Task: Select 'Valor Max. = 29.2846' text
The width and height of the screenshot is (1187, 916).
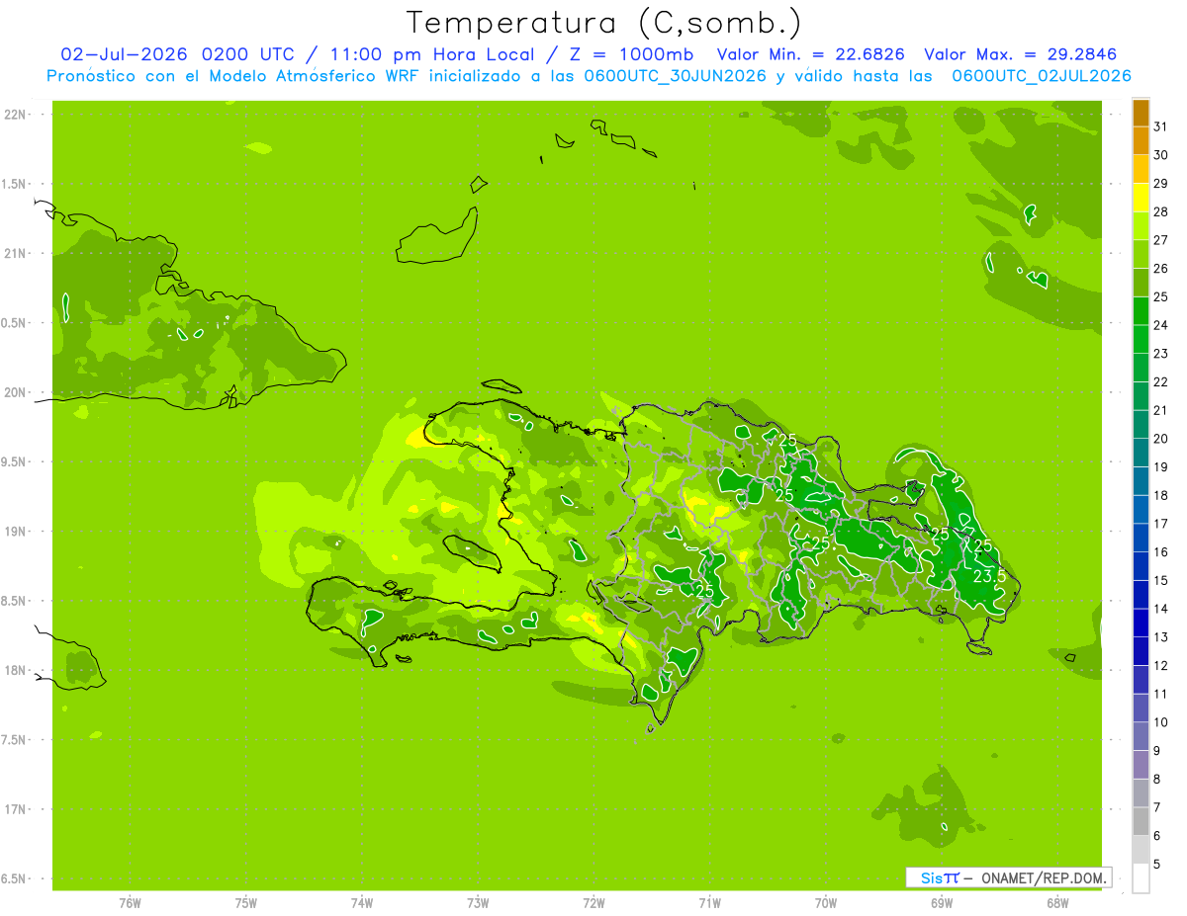Action: point(1021,54)
